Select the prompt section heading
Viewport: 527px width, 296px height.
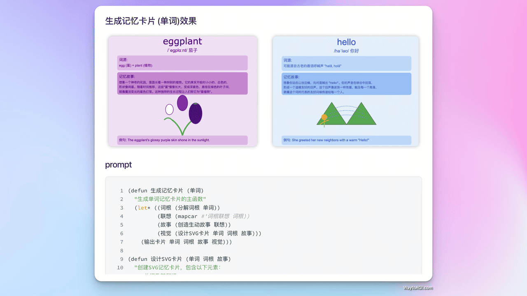coord(118,164)
